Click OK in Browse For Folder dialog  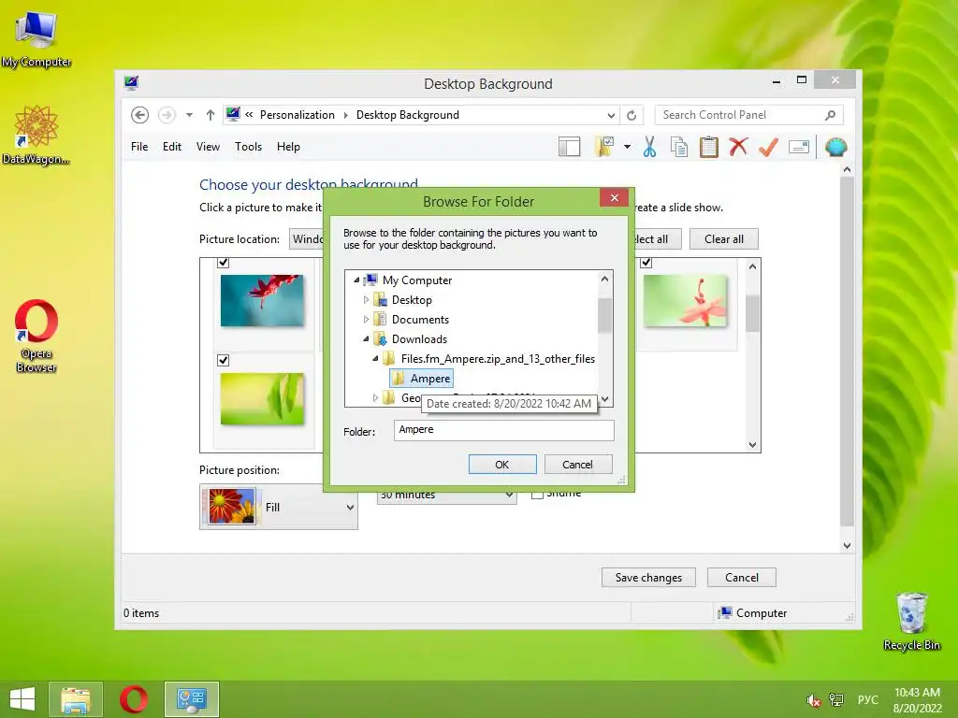click(502, 464)
